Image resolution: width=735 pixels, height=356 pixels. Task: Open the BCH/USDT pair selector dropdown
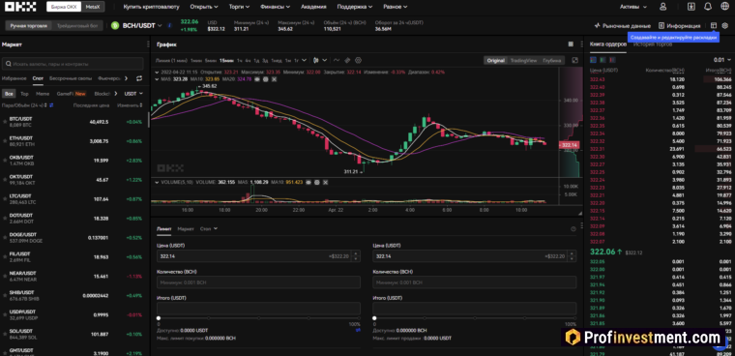(x=141, y=25)
